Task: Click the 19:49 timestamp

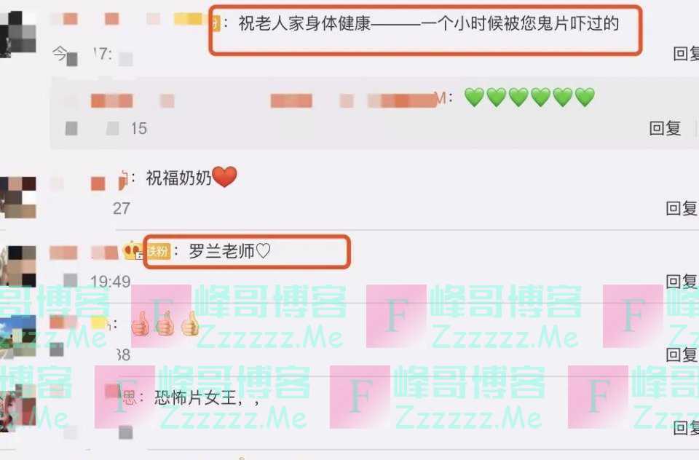Action: (110, 282)
